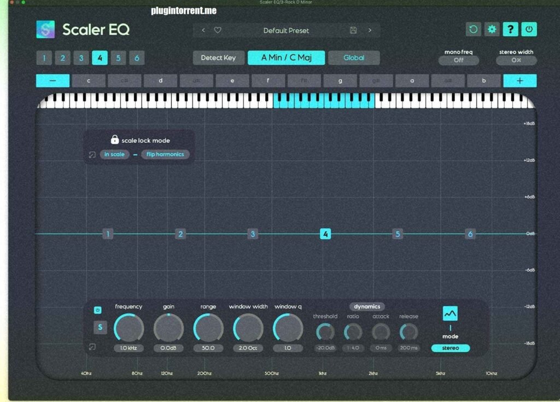Toggle note f in the note row
560x402 pixels.
268,81
